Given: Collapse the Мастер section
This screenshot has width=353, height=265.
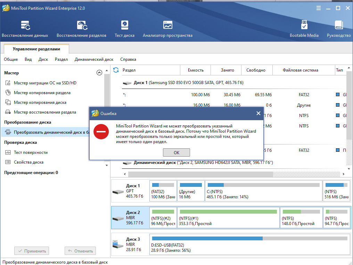Looking at the screenshot, I should point(99,73).
